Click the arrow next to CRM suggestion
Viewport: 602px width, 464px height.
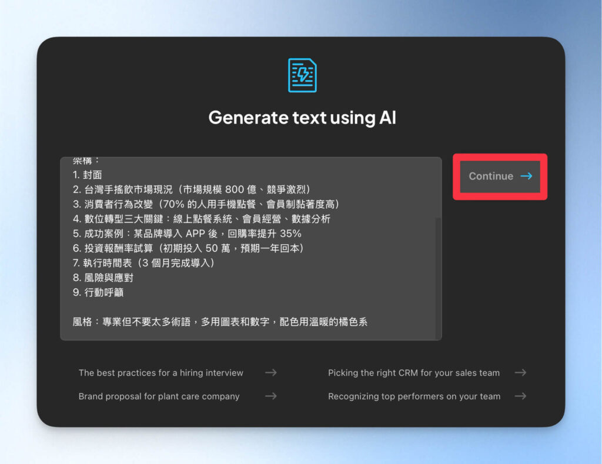(520, 372)
